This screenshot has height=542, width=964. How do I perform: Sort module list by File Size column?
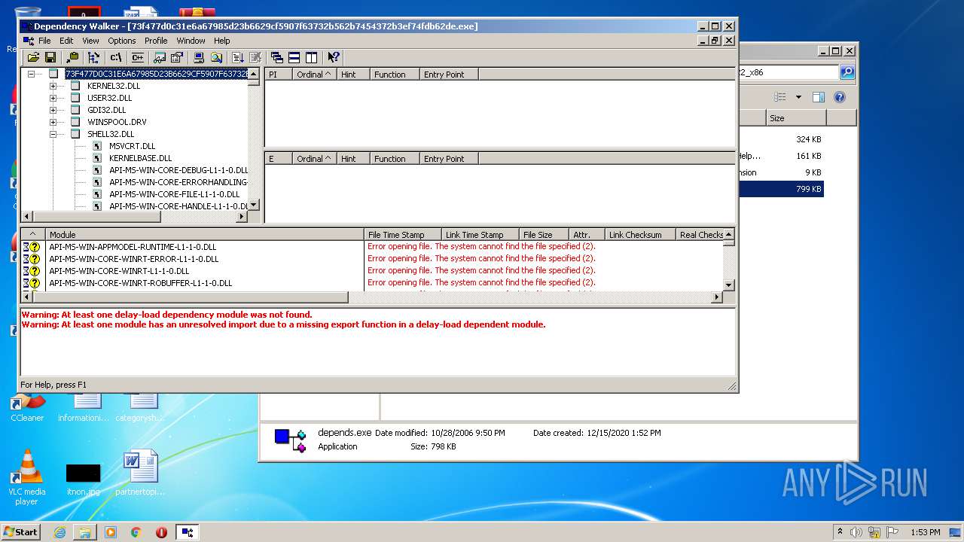[x=544, y=235]
